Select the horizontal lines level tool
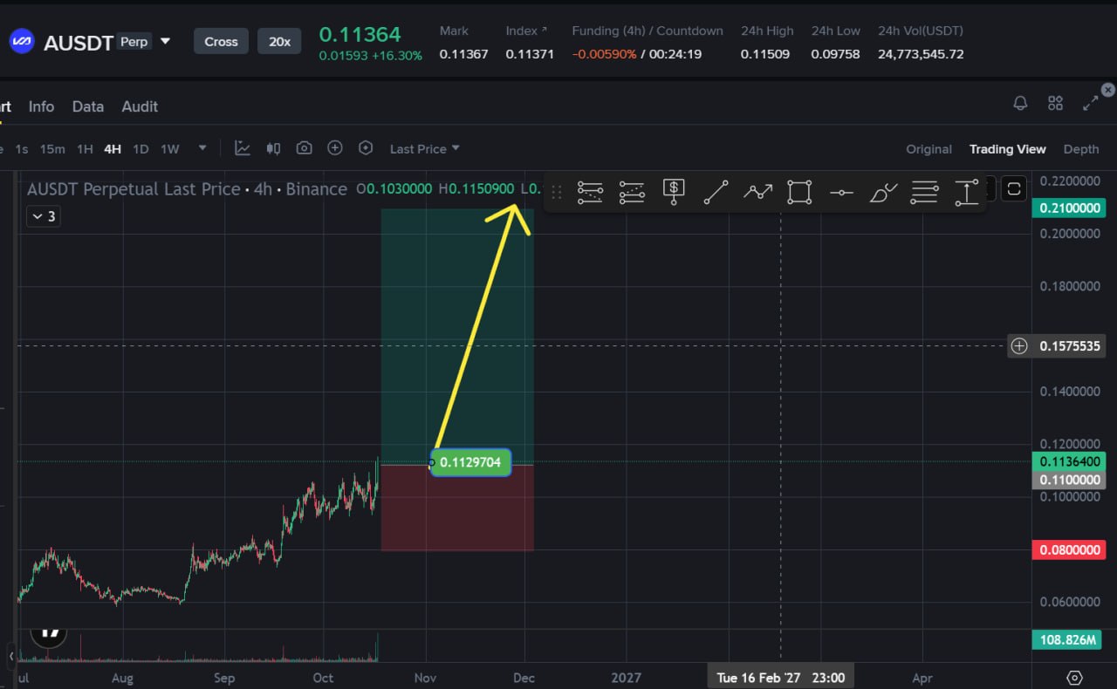 (924, 192)
